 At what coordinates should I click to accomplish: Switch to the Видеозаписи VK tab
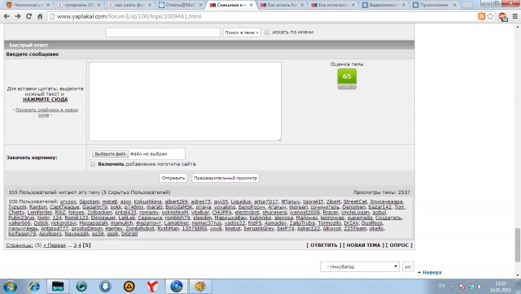coord(383,5)
